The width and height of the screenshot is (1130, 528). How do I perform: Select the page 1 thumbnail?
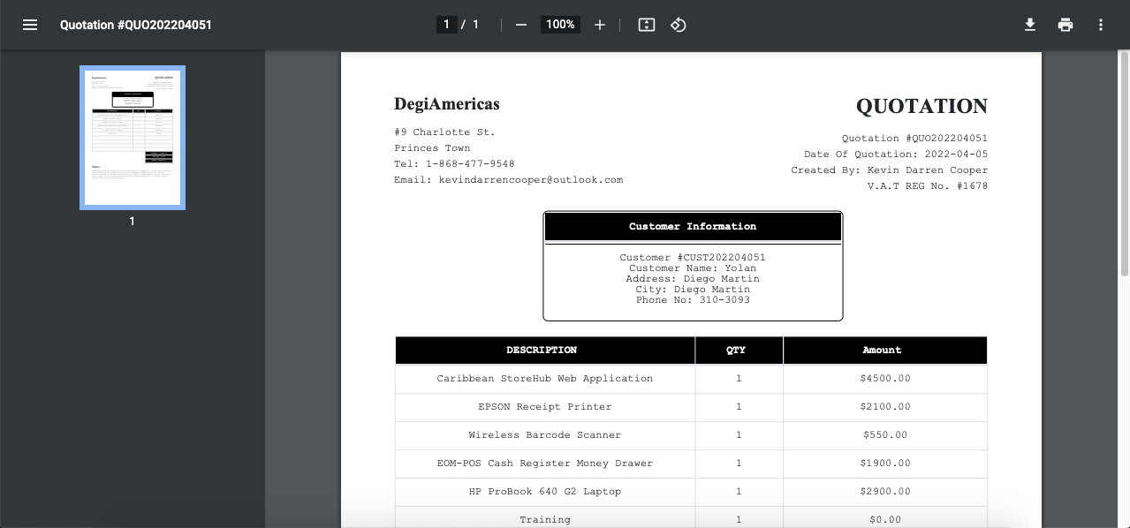[x=133, y=138]
